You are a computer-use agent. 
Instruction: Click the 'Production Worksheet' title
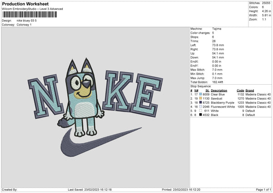(25, 4)
